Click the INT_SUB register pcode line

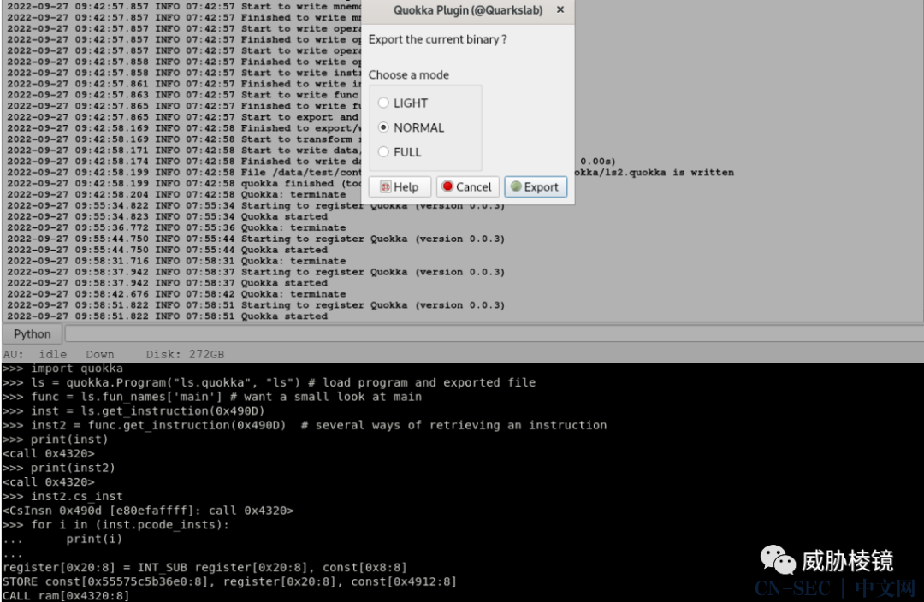click(204, 567)
